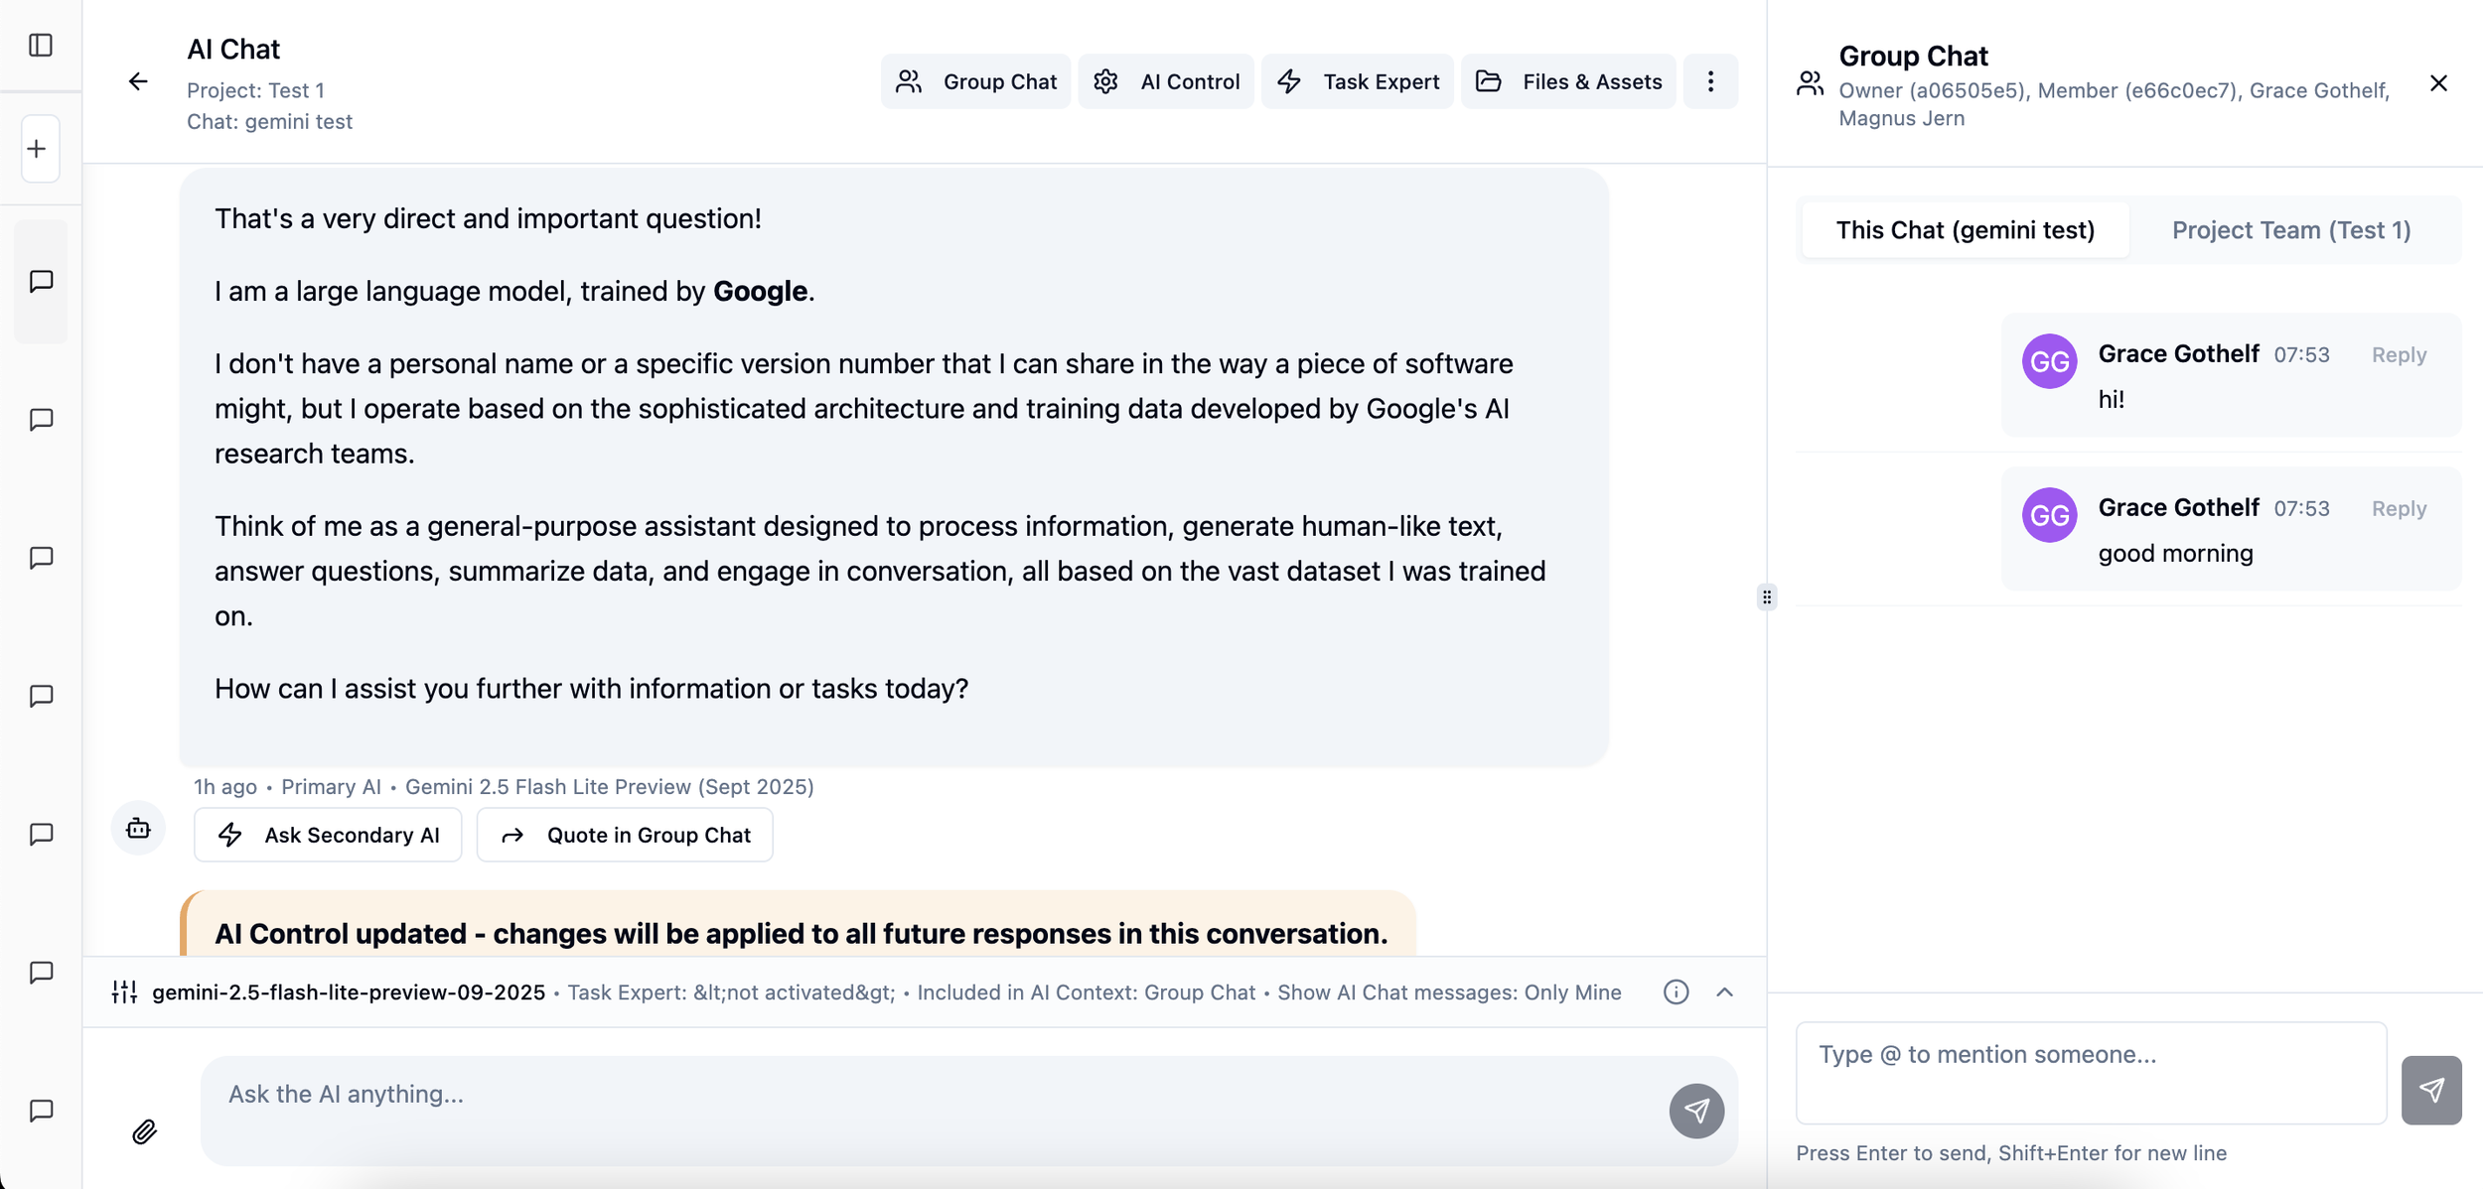Switch to the Project Team (Test 1) tab
The image size is (2483, 1189).
(x=2290, y=230)
